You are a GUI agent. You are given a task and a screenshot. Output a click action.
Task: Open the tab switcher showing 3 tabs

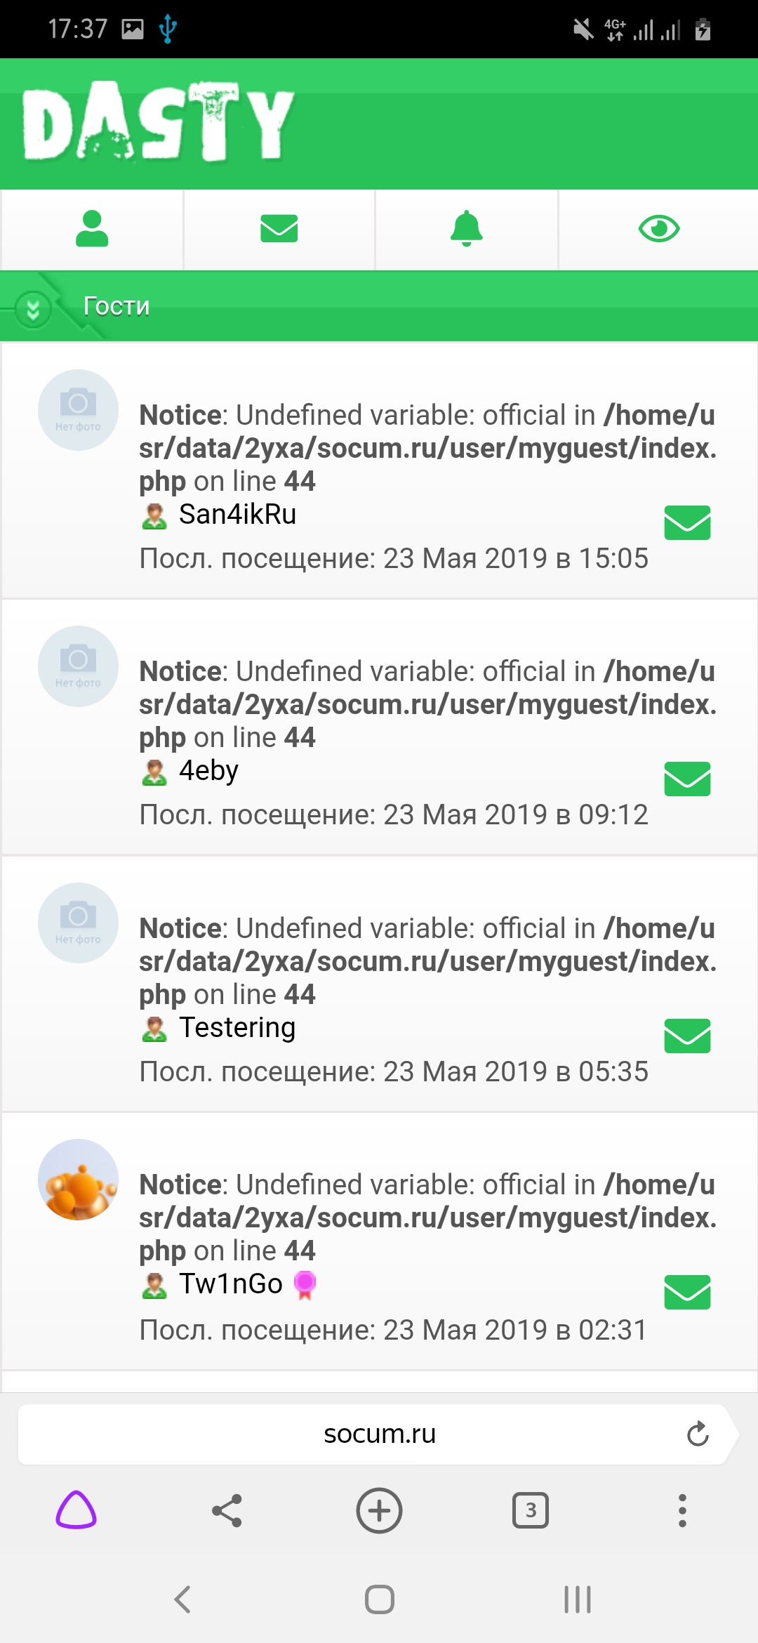pos(531,1510)
